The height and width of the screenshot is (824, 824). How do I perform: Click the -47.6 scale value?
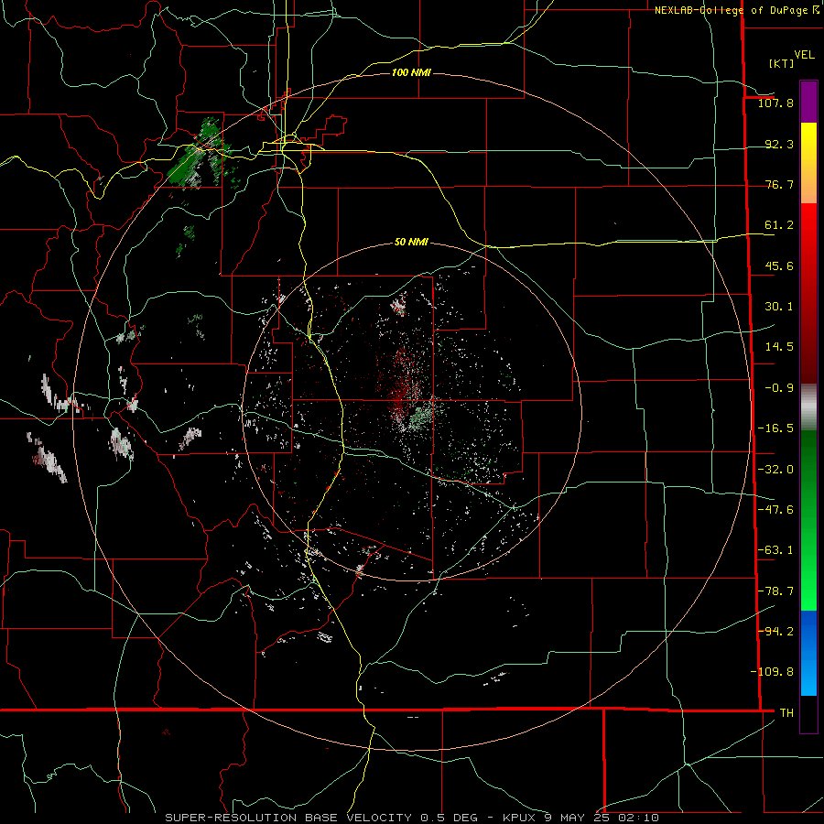(775, 510)
